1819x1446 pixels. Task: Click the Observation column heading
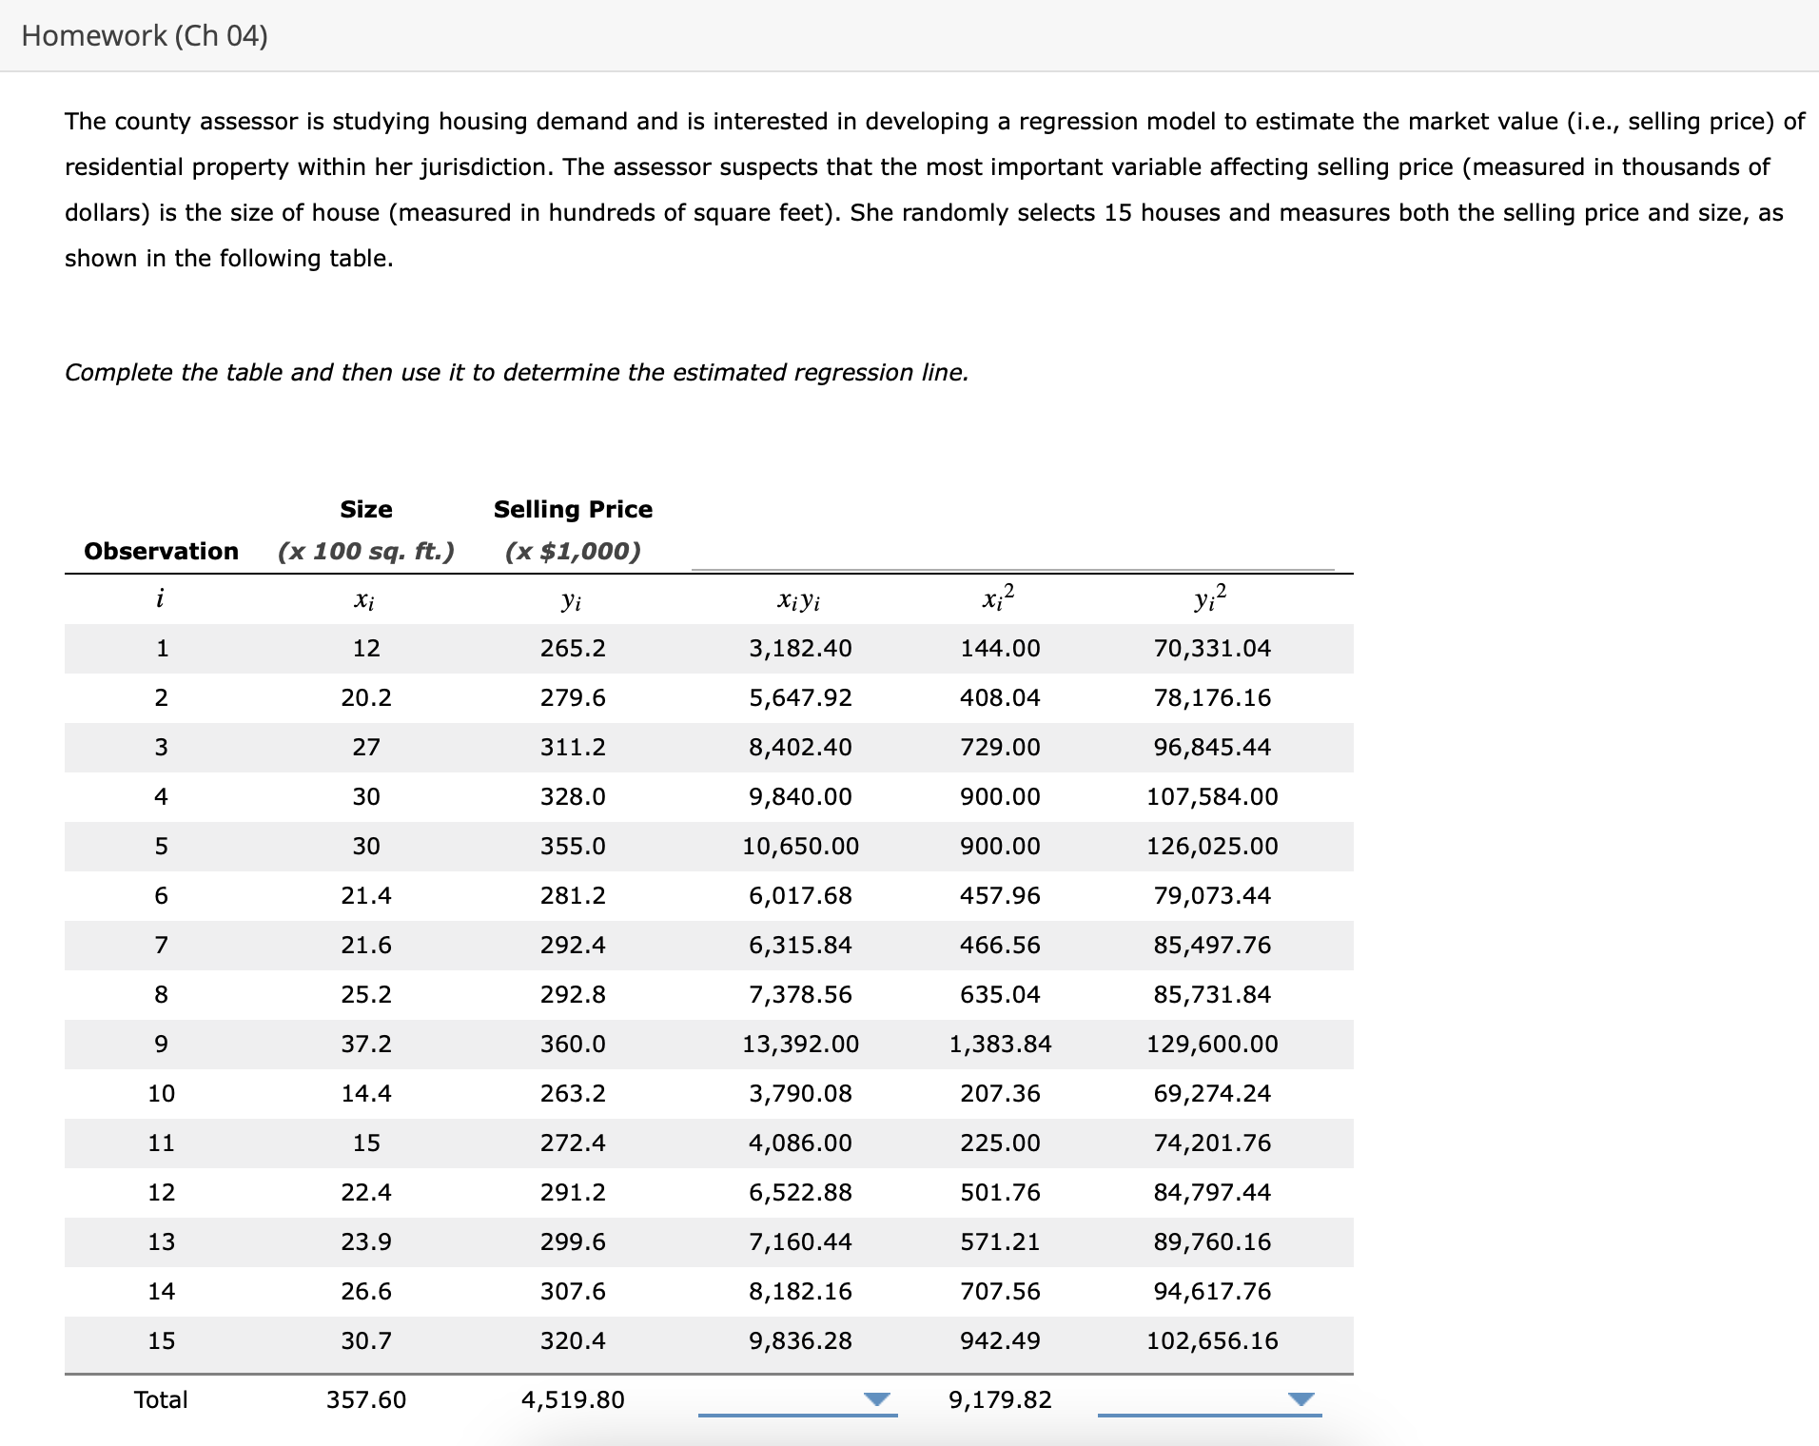pos(162,550)
